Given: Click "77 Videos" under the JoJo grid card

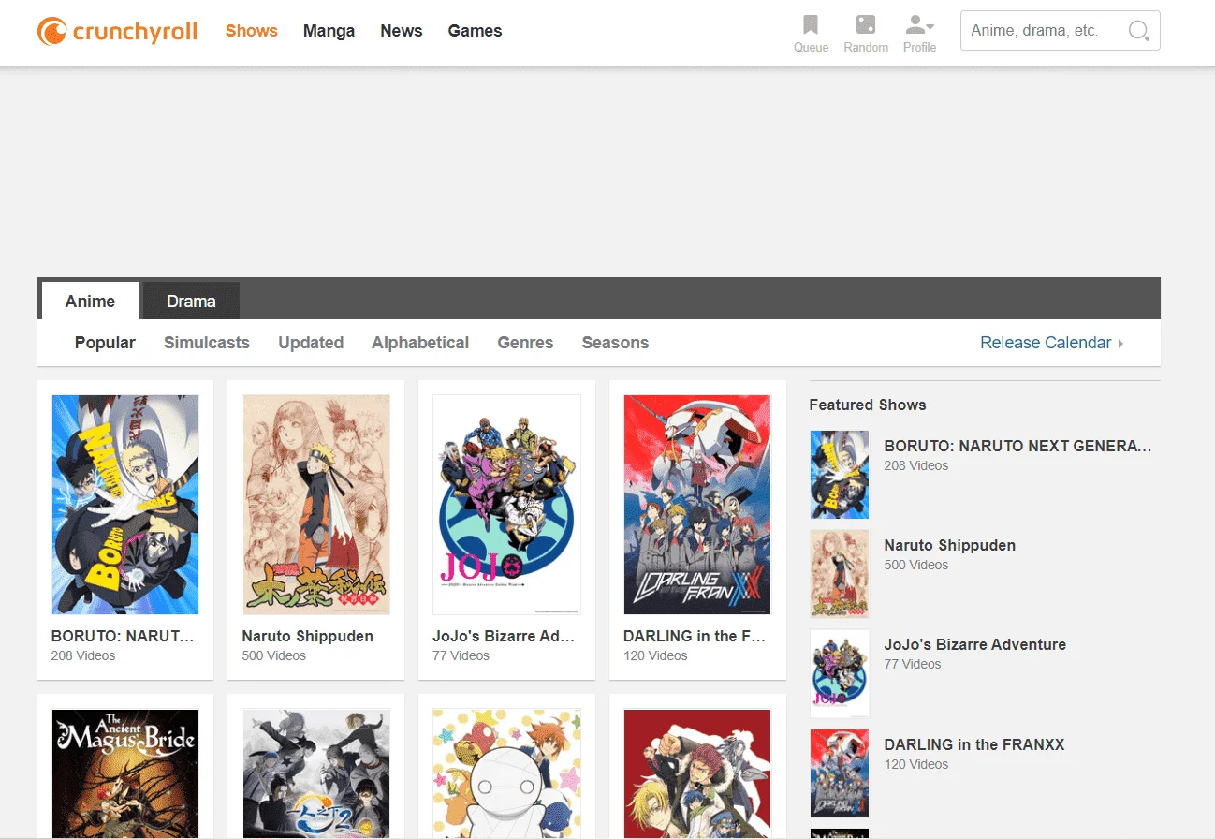Looking at the screenshot, I should [461, 655].
